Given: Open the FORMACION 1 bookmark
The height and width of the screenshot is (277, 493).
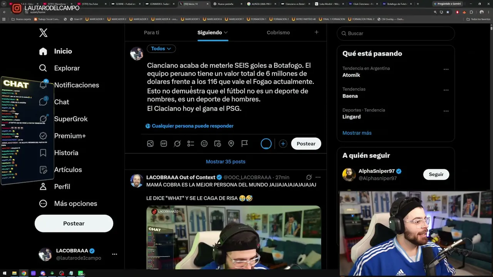Looking at the screenshot, I should [x=257, y=19].
